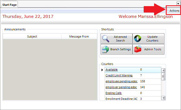The height and width of the screenshot is (110, 181).
Task: Click the Enrollment Deadline counter row
Action: 133,99
